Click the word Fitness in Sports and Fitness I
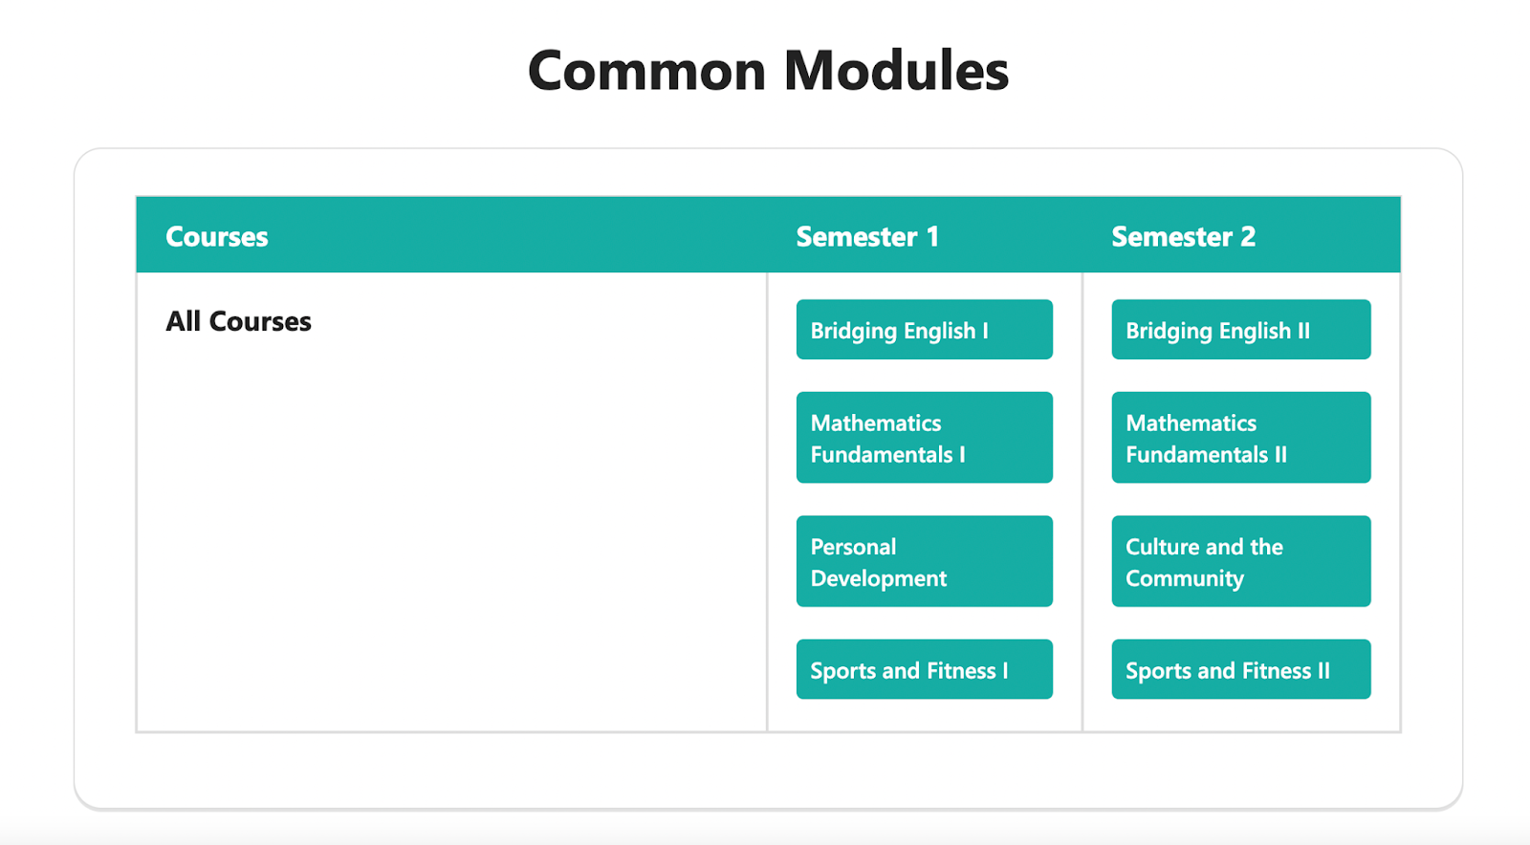The height and width of the screenshot is (845, 1530). point(961,671)
